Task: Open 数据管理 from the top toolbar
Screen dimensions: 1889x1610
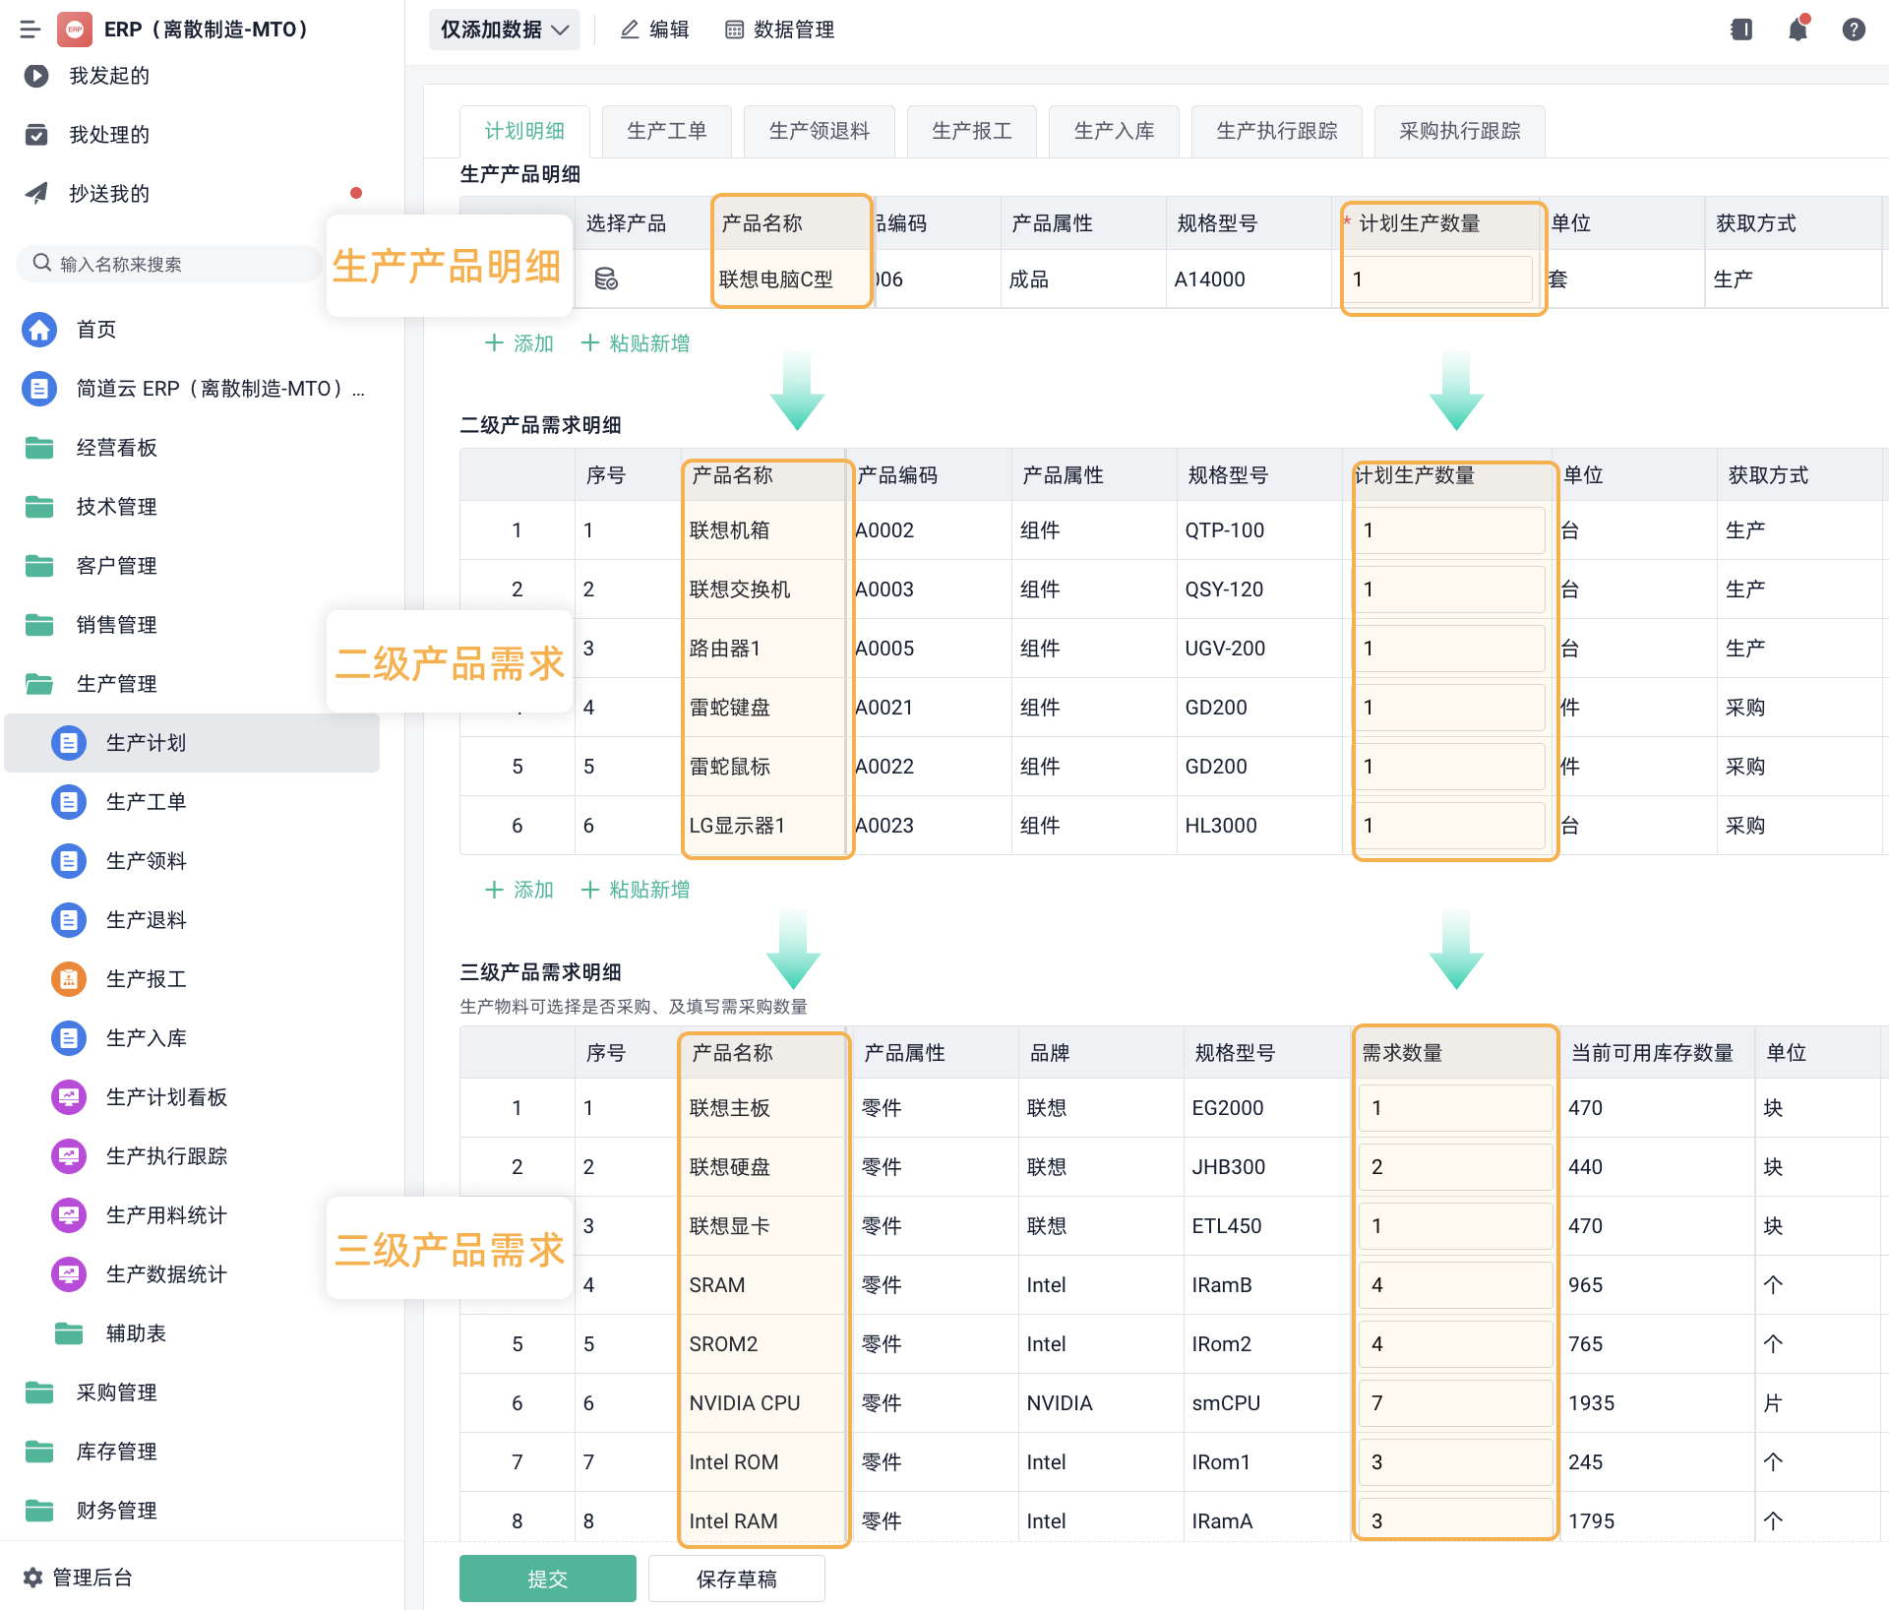Action: tap(778, 30)
